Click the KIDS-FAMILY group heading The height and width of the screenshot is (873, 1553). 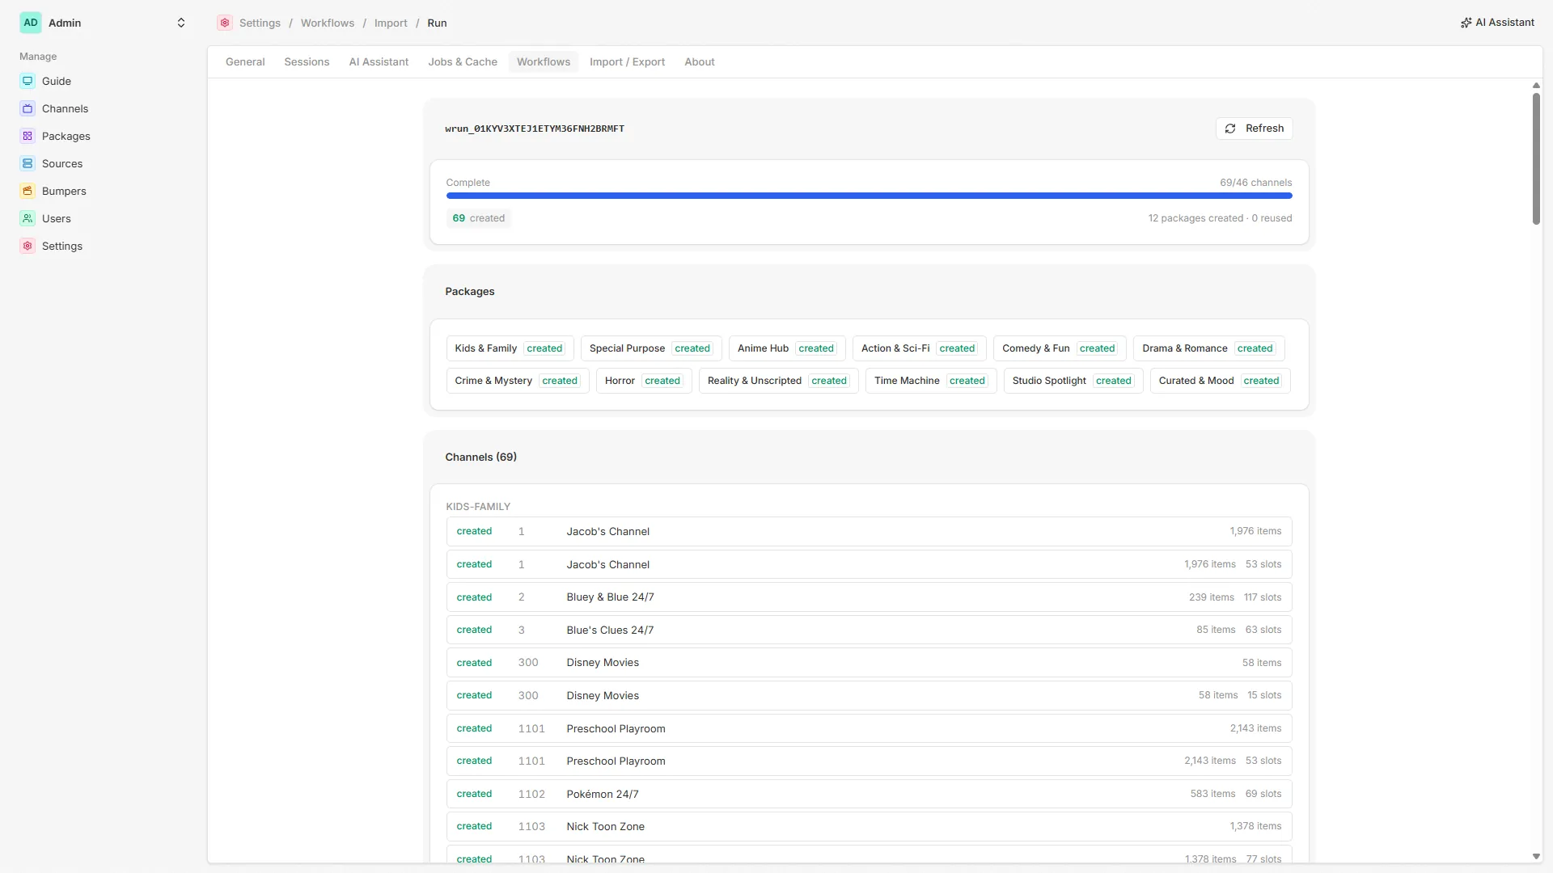tap(478, 507)
